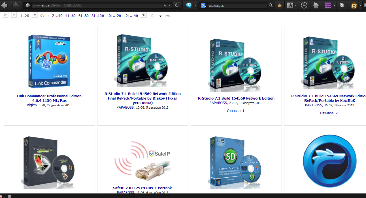Open the SafeIP logo thumbnail
This screenshot has width=366, height=198.
[142, 161]
